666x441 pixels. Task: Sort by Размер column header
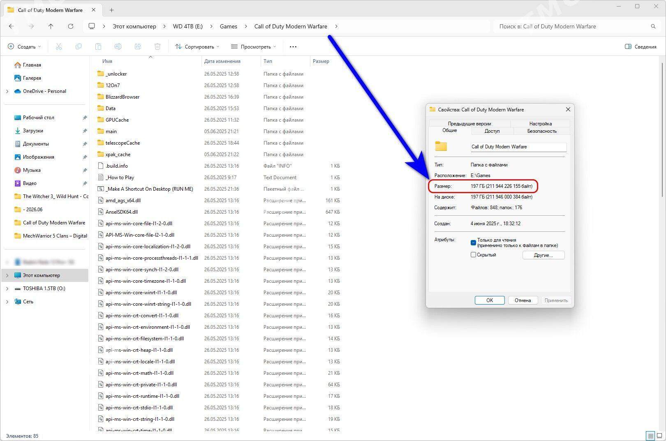pyautogui.click(x=321, y=61)
